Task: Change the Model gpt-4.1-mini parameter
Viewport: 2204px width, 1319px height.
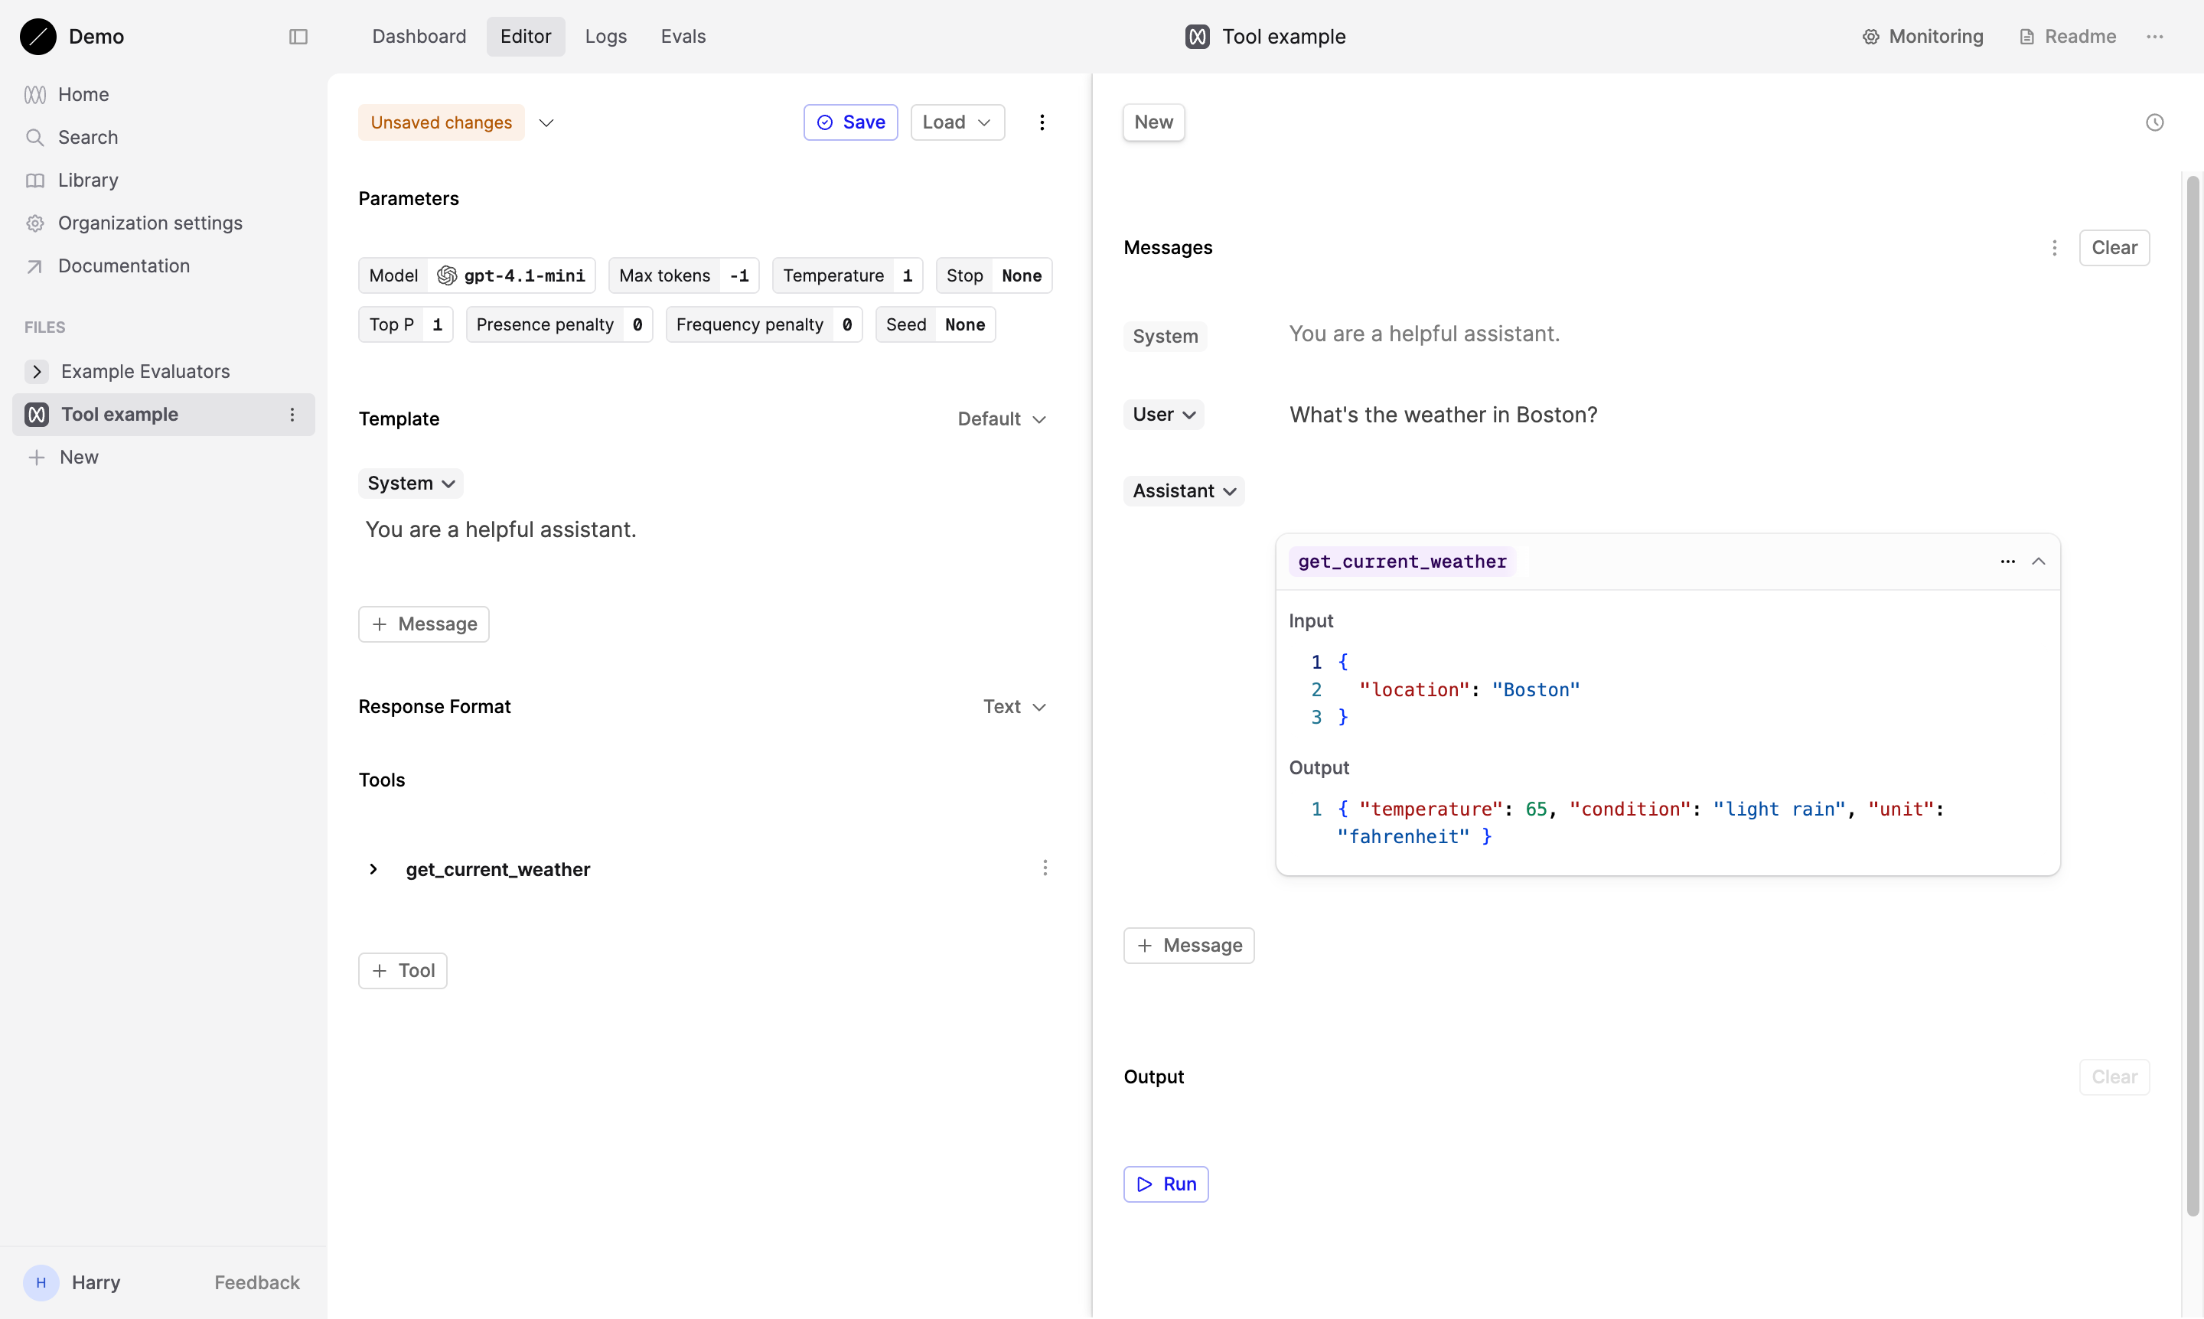Action: 477,275
